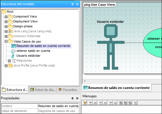
Task: Expand the Deployment View node
Action: point(6,22)
